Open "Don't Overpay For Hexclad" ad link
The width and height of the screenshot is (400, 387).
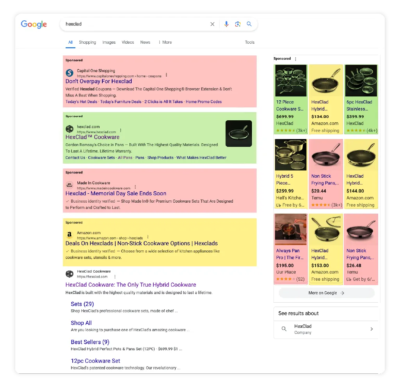click(99, 81)
